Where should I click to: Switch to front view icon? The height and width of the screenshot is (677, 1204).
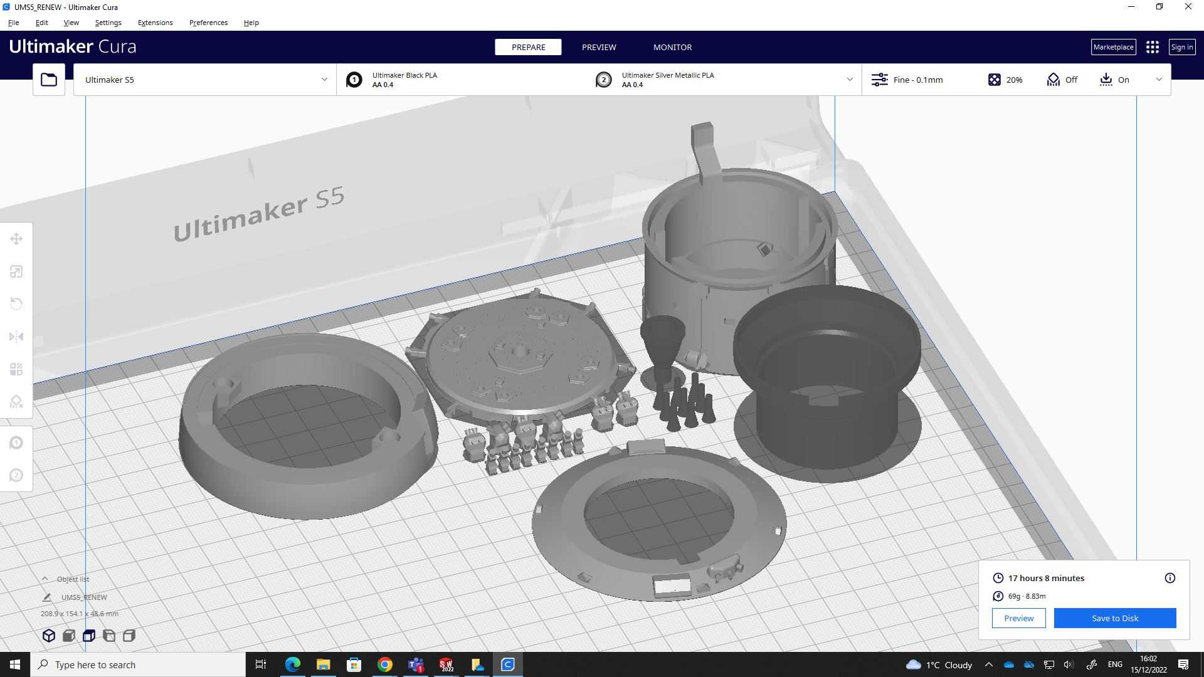69,636
